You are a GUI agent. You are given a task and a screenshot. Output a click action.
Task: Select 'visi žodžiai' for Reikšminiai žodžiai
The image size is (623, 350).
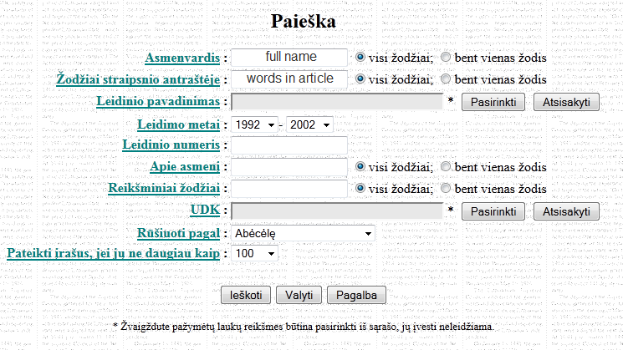click(360, 188)
